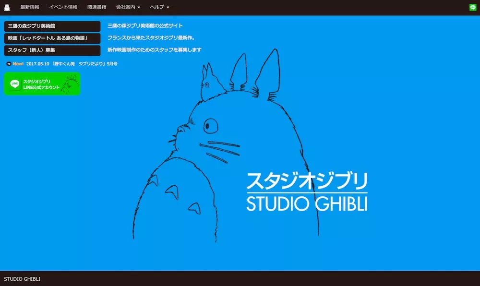Open 最新情報 menu item
The image size is (480, 286).
pos(30,7)
